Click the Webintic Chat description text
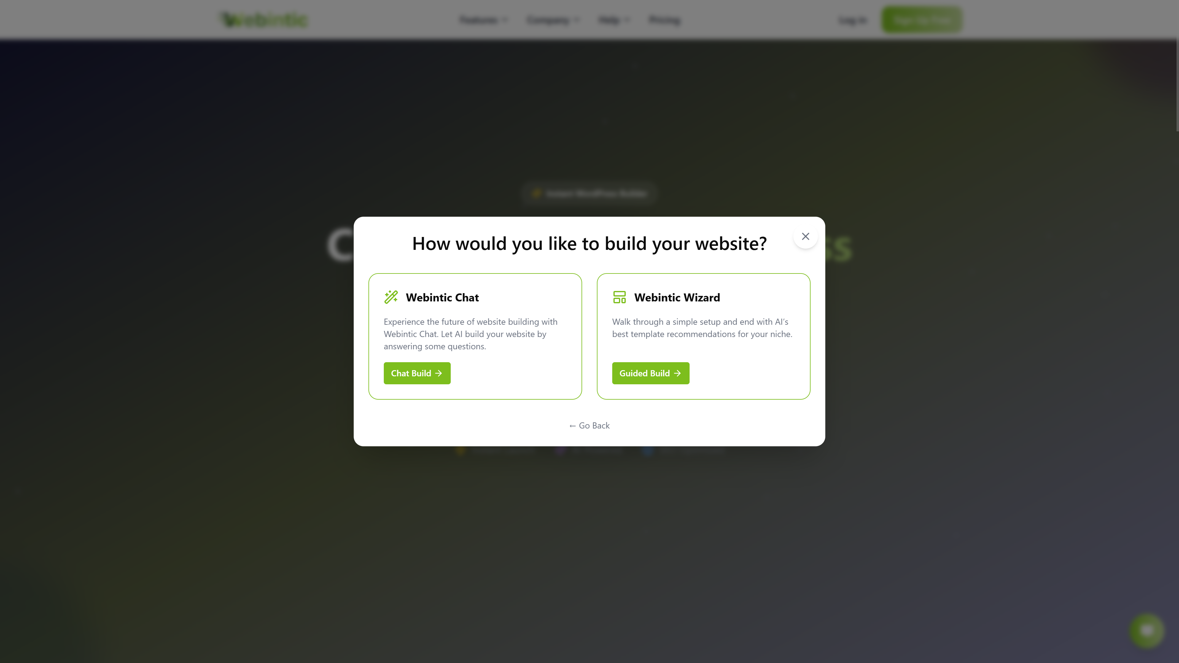The height and width of the screenshot is (663, 1179). click(x=470, y=334)
